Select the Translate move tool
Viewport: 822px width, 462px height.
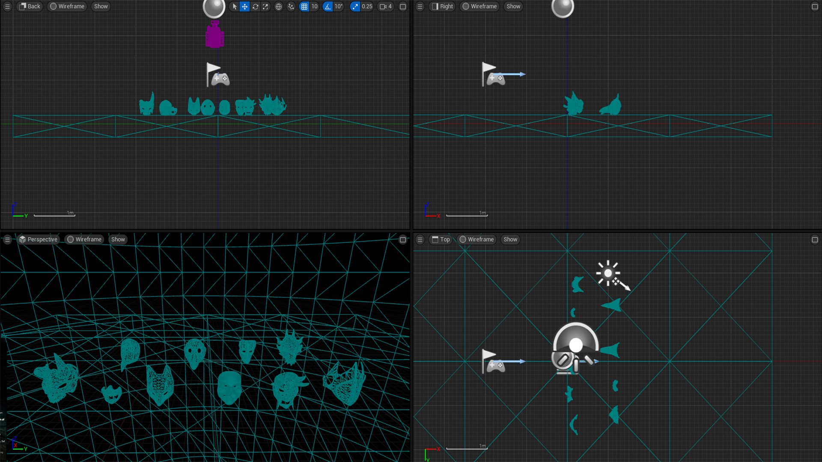click(x=244, y=6)
